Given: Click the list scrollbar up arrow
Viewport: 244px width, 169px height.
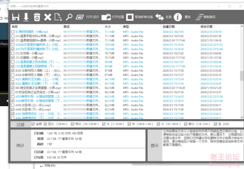Looking at the screenshot, I should [x=242, y=26].
